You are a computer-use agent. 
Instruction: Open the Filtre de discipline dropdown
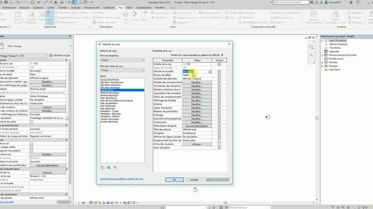[122, 60]
